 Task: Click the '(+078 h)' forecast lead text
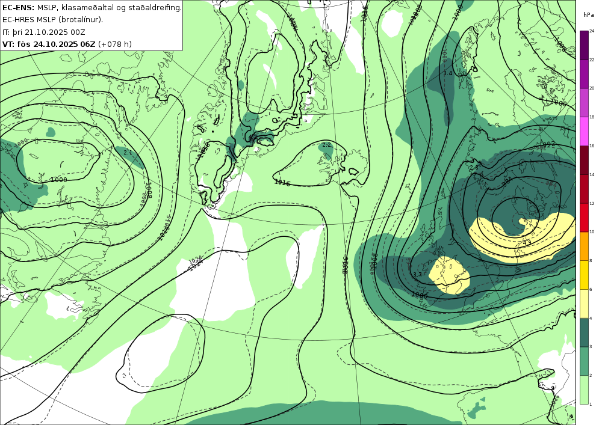click(115, 44)
